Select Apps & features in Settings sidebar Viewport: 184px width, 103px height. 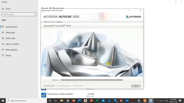coord(11,27)
